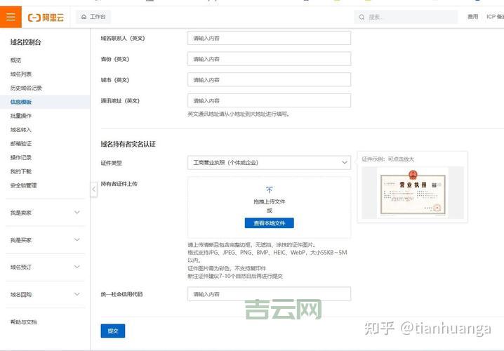Expand the 域名回购 section

pyautogui.click(x=45, y=294)
